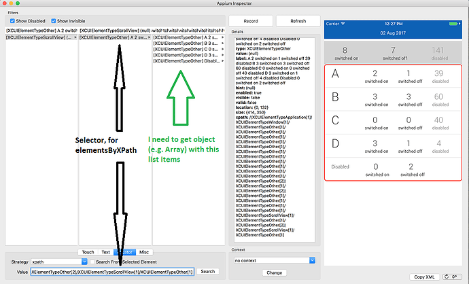
Task: Open the Strategy xpath dropdown
Action: click(x=84, y=262)
